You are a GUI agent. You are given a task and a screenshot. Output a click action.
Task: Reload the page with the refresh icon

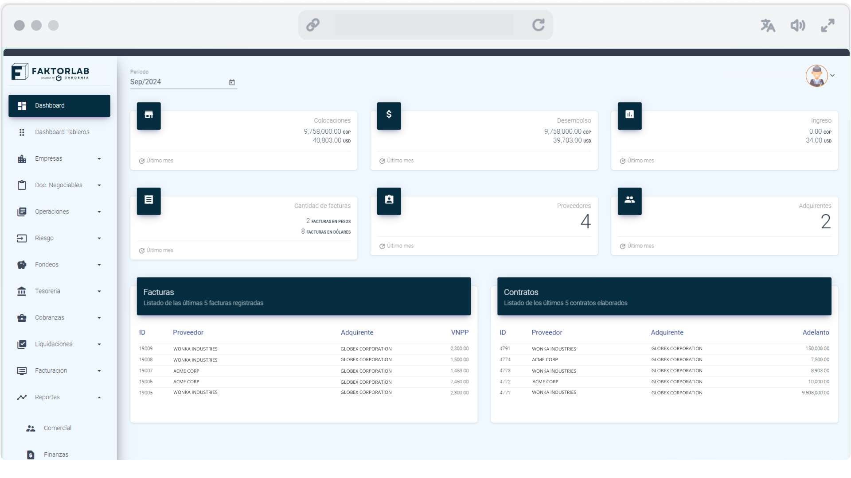coord(539,25)
